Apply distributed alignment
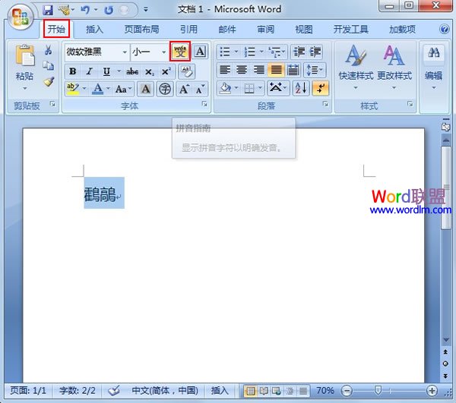The width and height of the screenshot is (456, 403). coord(293,70)
